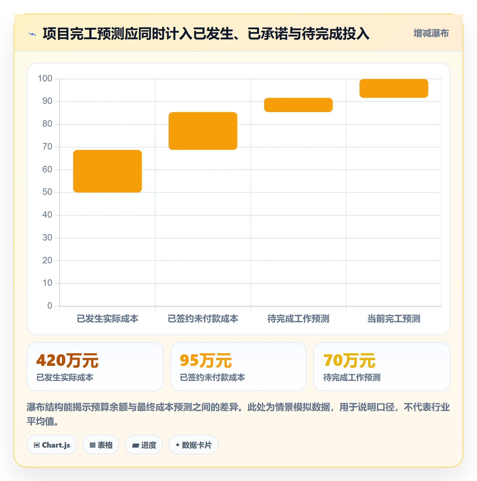Select the 表格 tag chip
Viewport: 477px width, 481px height.
coord(101,445)
